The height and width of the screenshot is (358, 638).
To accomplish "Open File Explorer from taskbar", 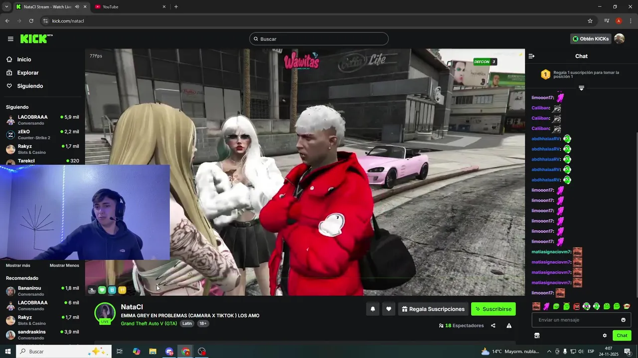I will [x=153, y=352].
